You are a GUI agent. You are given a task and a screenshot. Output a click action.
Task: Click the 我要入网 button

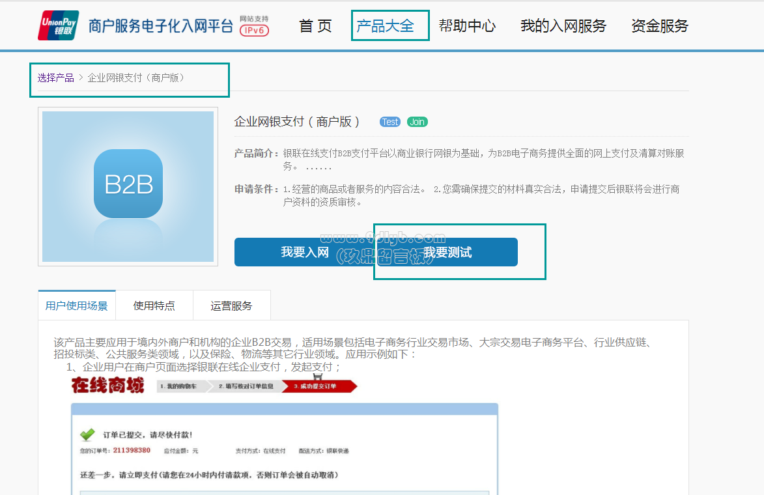(305, 252)
